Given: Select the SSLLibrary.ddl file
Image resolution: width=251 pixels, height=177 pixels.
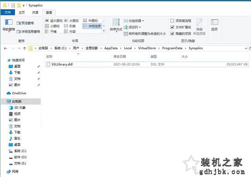Looking at the screenshot, I should click(147, 64).
